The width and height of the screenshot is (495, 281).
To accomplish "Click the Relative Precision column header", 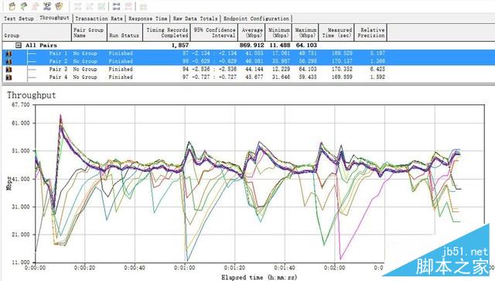I will pos(370,33).
